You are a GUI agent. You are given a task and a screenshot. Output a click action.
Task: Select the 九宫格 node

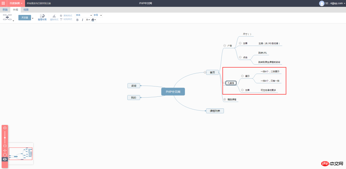coord(231,83)
